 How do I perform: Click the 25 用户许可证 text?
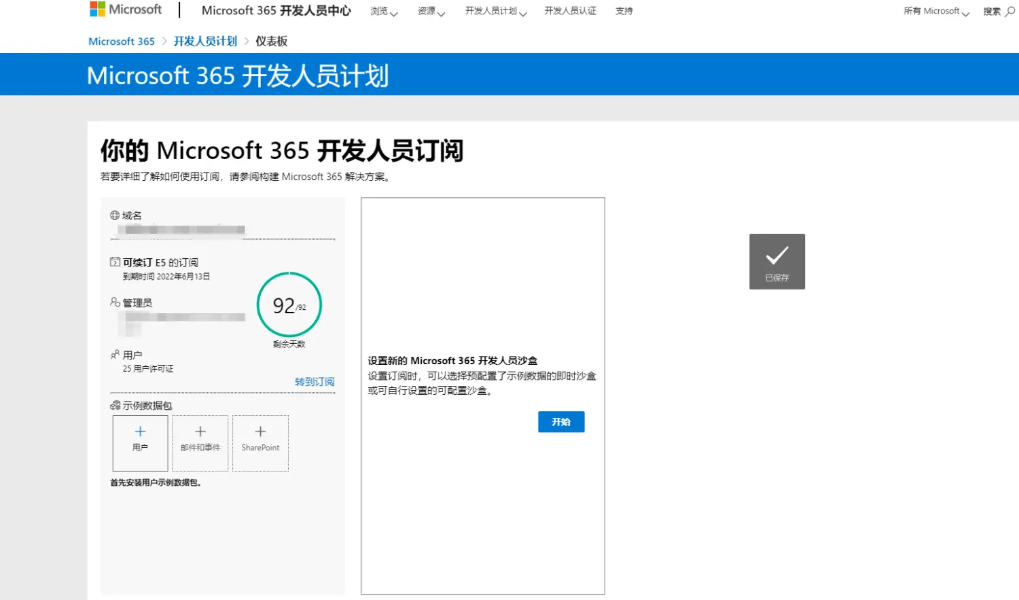coord(148,368)
